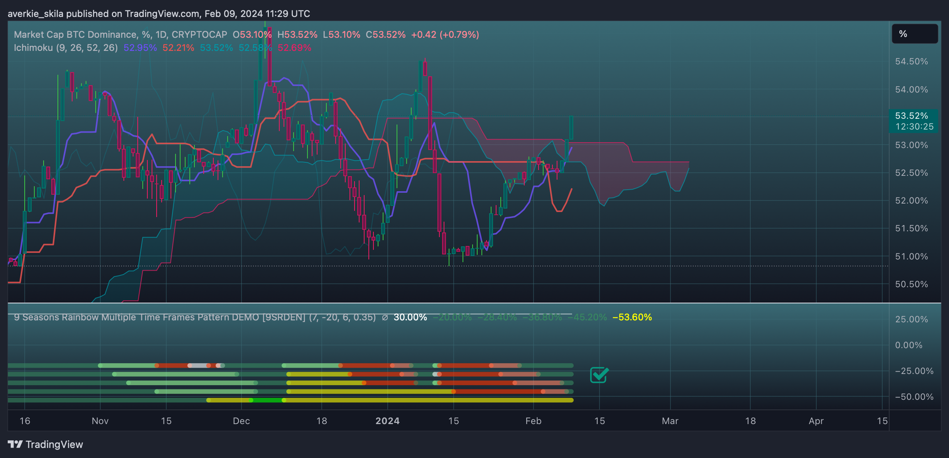Click the averkie_skila author name

(x=35, y=14)
